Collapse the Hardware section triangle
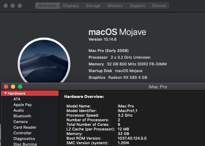Screen dimensions: 205x146 tap(5, 93)
